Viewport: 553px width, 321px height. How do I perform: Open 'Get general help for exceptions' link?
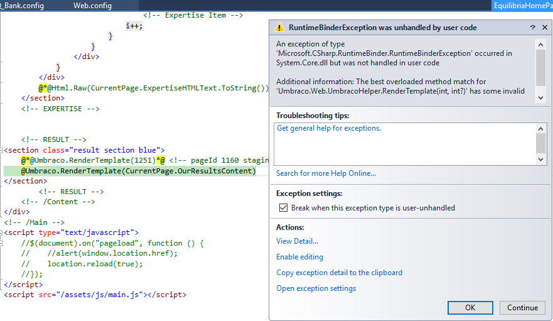328,128
